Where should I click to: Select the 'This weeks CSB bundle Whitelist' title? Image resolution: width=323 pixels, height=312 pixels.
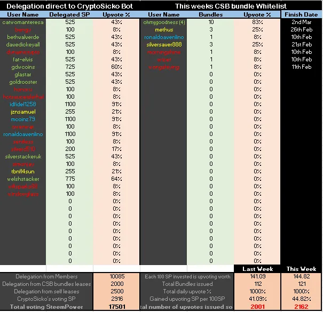[x=231, y=6]
